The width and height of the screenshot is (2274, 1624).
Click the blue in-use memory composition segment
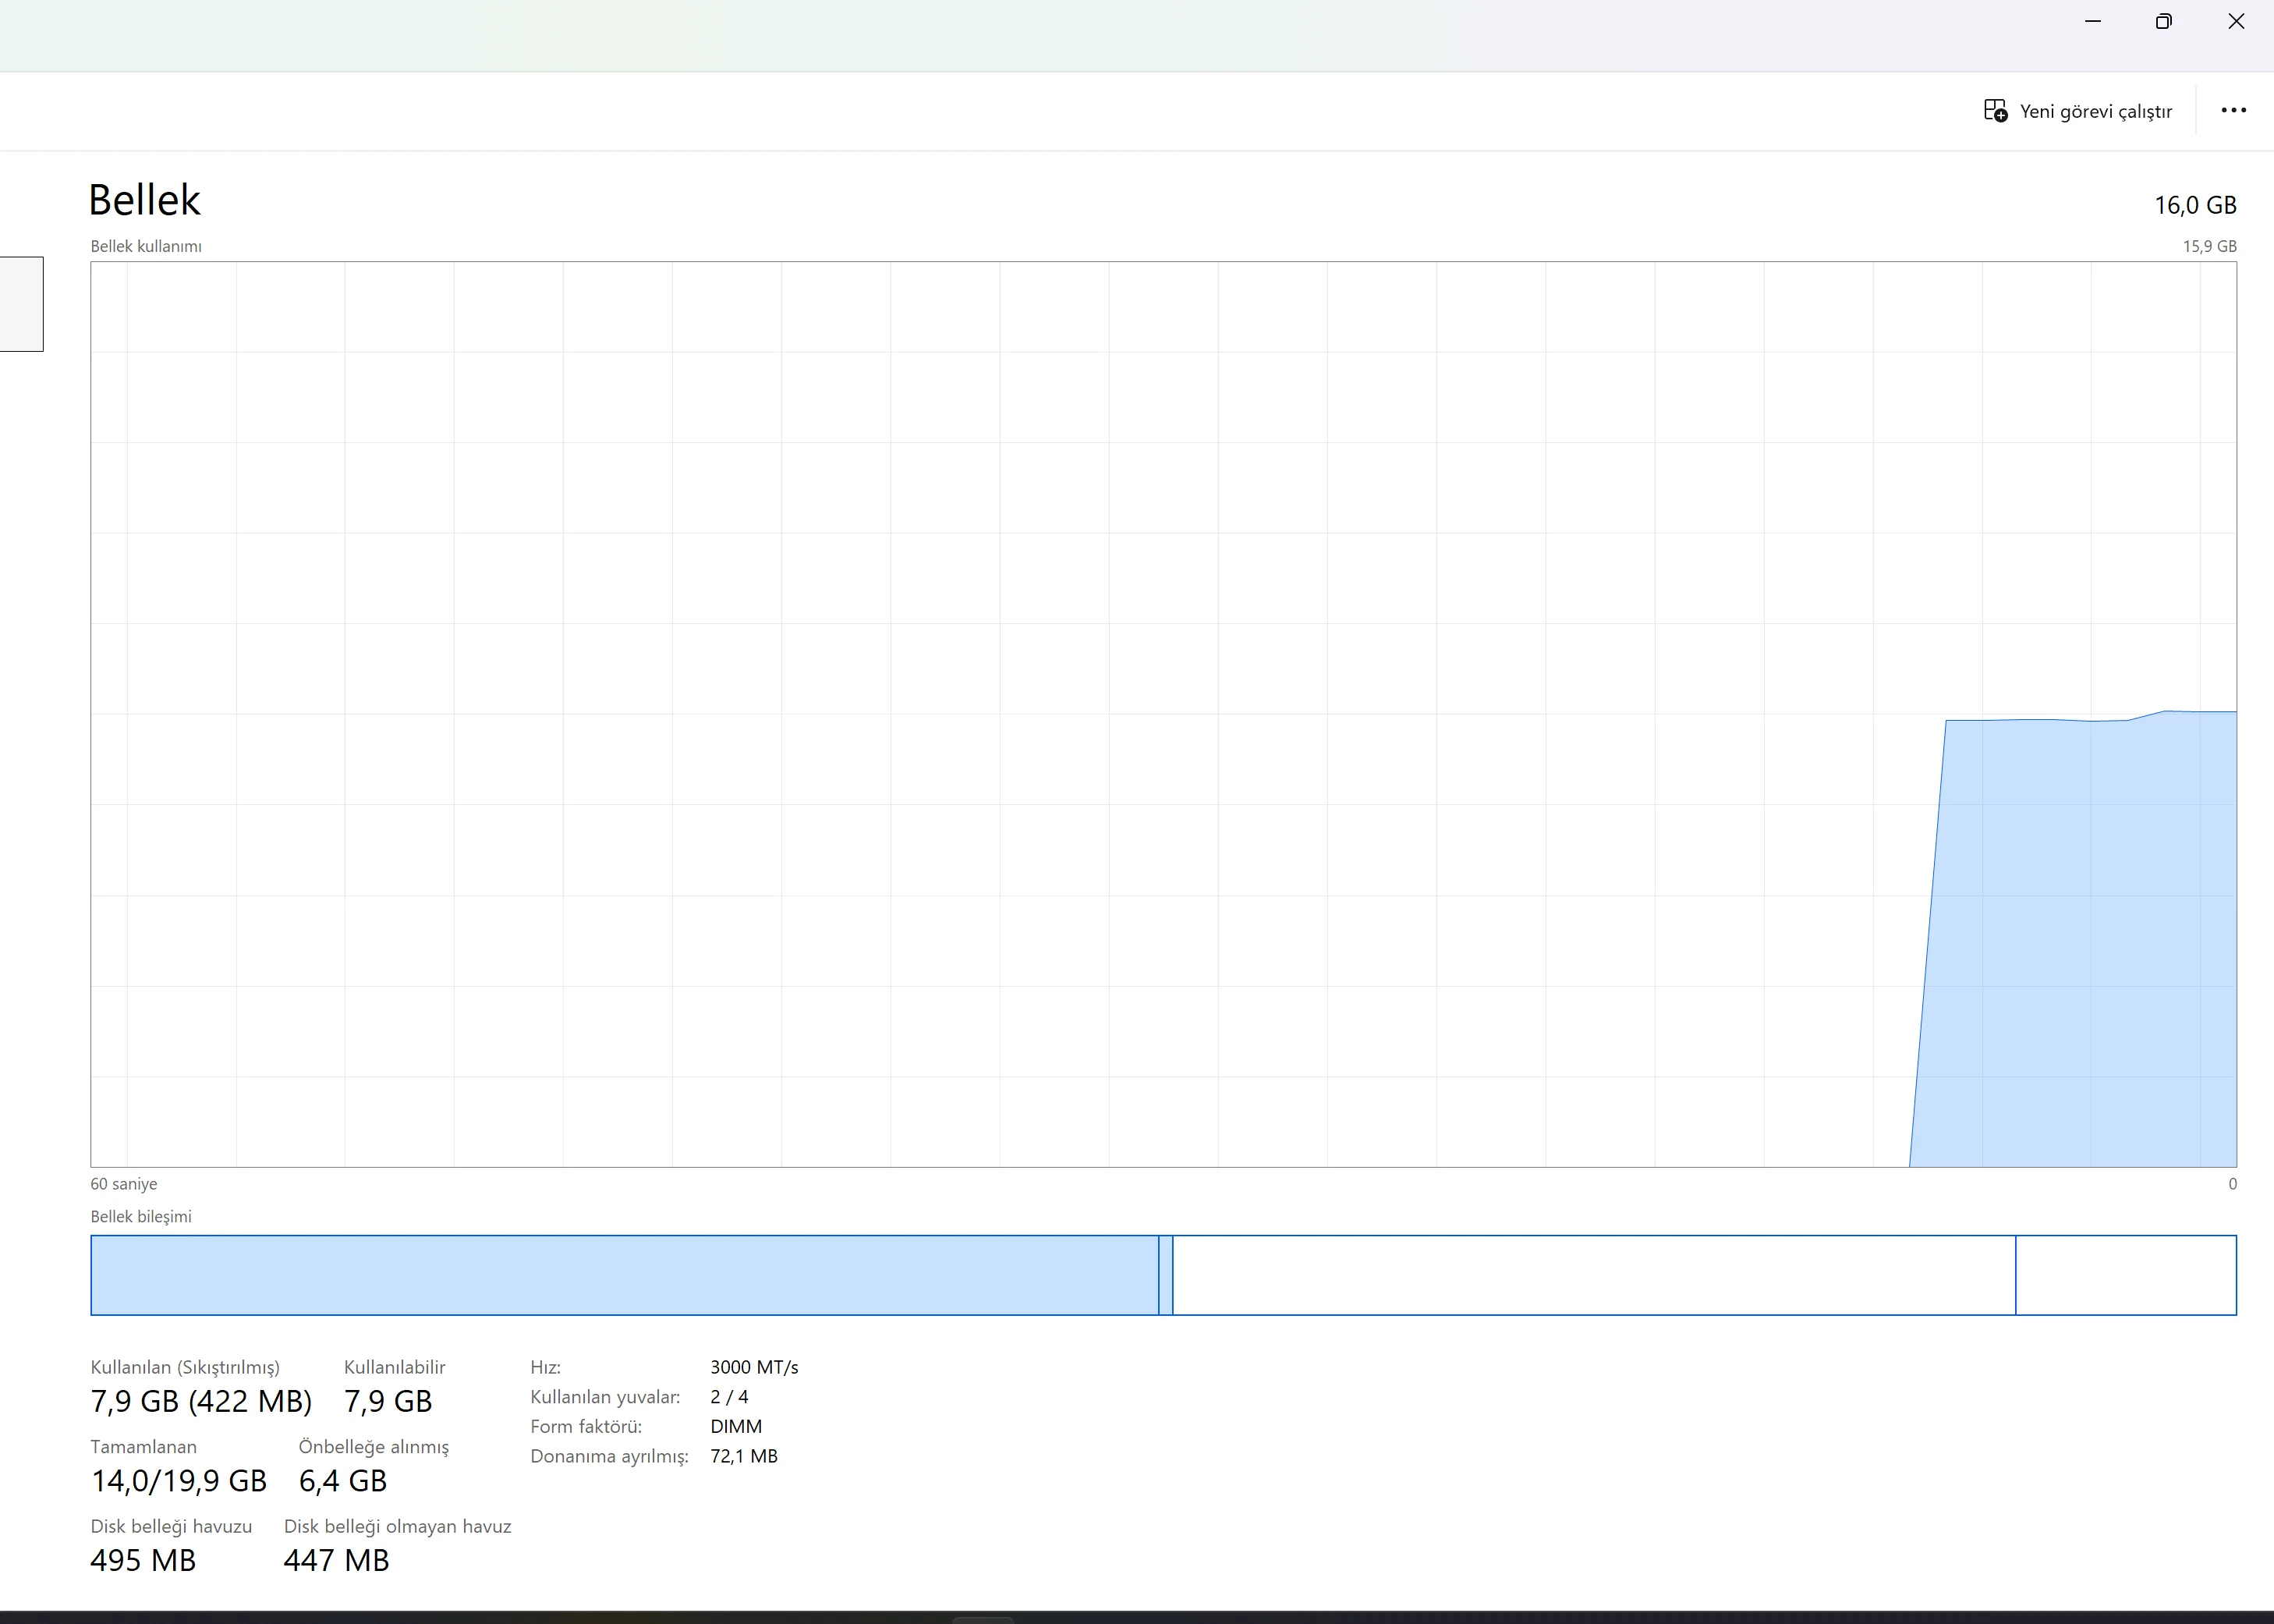click(x=624, y=1275)
